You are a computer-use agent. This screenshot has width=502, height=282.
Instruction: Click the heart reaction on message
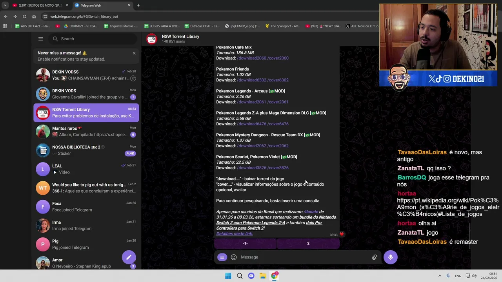point(342,234)
